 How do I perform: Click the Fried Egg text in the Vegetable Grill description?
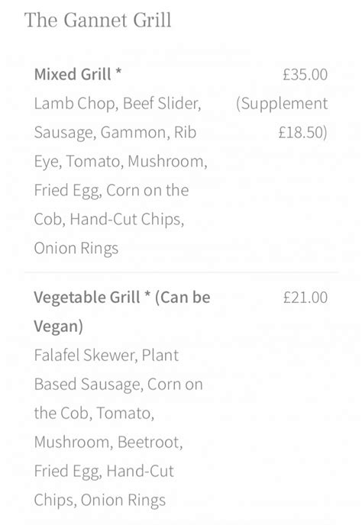(66, 472)
